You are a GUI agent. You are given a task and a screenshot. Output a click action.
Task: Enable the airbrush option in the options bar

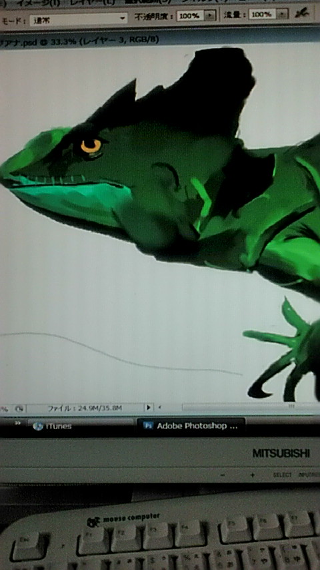[x=301, y=13]
